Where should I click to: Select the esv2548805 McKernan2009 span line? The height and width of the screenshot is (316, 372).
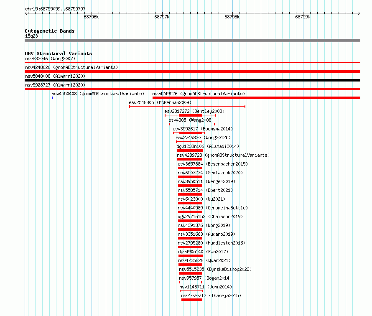click(x=187, y=107)
